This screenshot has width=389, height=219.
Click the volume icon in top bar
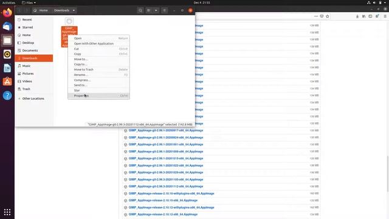[x=374, y=2]
